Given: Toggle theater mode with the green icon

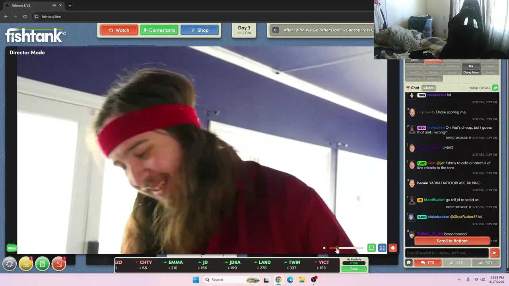Looking at the screenshot, I should pyautogui.click(x=371, y=248).
